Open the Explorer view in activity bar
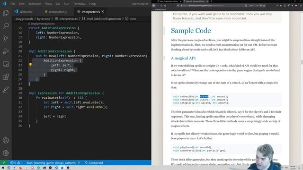The image size is (303, 170). (6, 13)
